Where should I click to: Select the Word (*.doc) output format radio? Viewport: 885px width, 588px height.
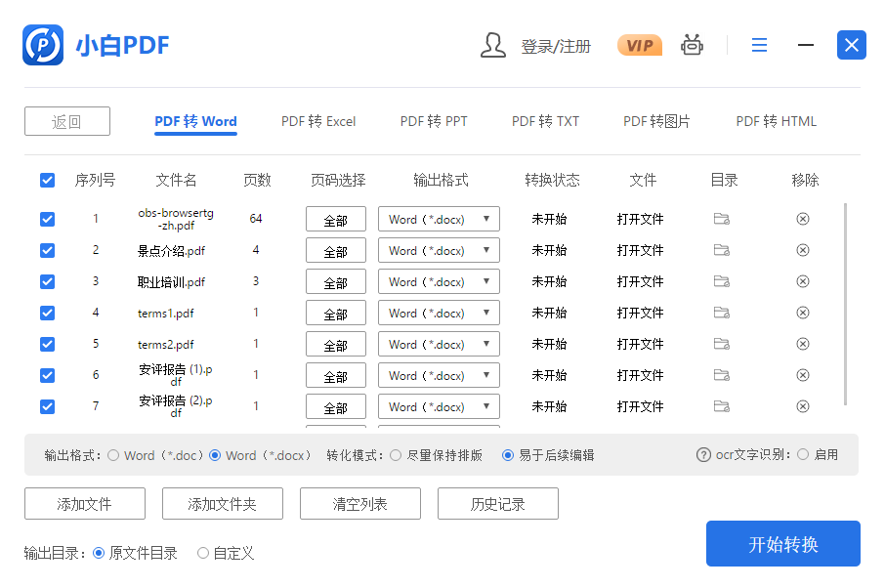pos(113,455)
